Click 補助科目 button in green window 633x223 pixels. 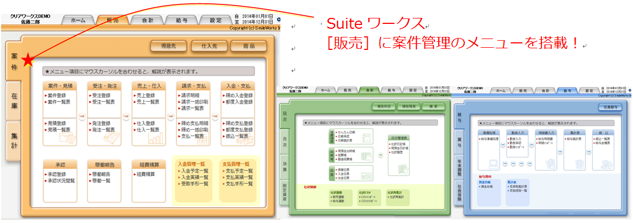pos(383,107)
